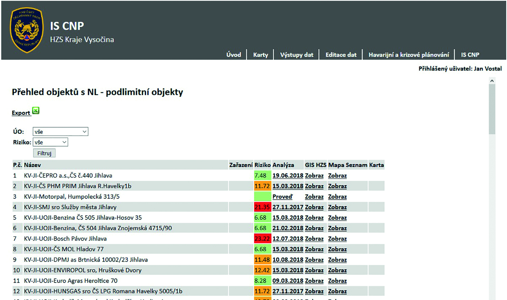Click the vertical scrollbar thumb

pyautogui.click(x=492, y=109)
